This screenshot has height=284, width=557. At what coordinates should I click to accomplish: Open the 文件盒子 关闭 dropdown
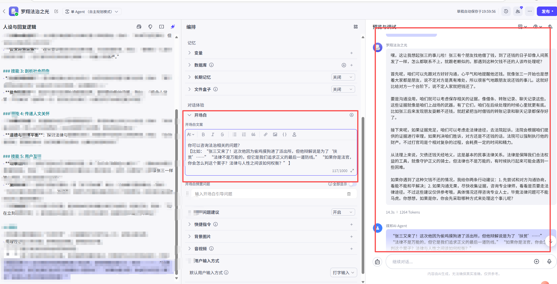click(343, 89)
